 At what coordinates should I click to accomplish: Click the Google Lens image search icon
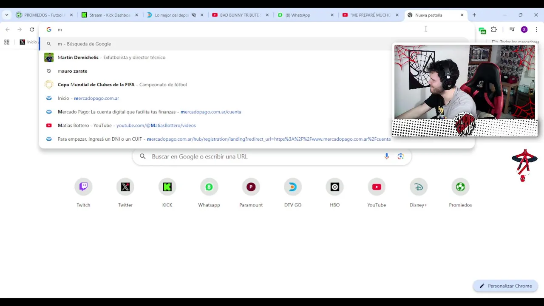(x=400, y=156)
